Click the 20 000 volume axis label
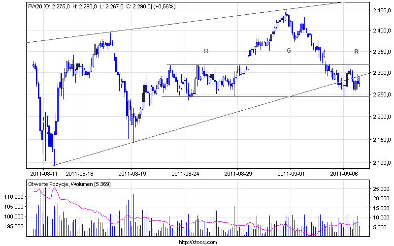The height and width of the screenshot is (246, 394). [381, 199]
